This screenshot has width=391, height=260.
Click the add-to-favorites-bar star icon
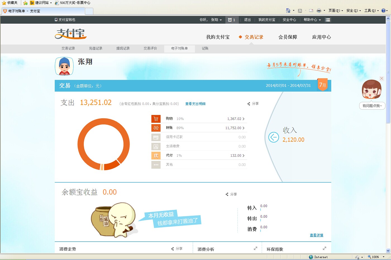pos(25,3)
